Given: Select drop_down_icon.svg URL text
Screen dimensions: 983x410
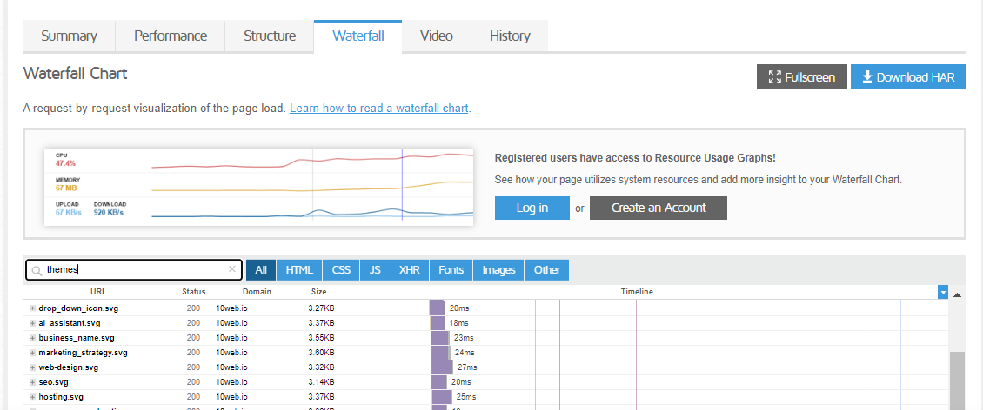Looking at the screenshot, I should click(78, 308).
